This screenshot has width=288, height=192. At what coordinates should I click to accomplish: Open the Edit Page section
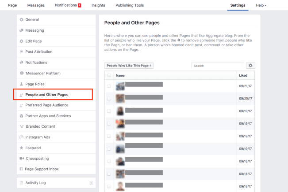click(56, 41)
